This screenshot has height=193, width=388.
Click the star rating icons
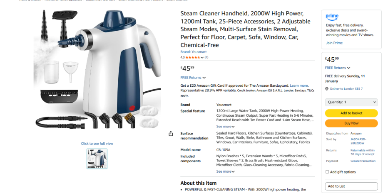[193, 58]
